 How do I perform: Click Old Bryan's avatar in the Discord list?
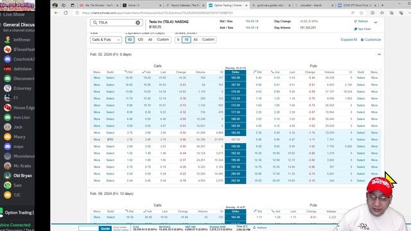[8, 175]
